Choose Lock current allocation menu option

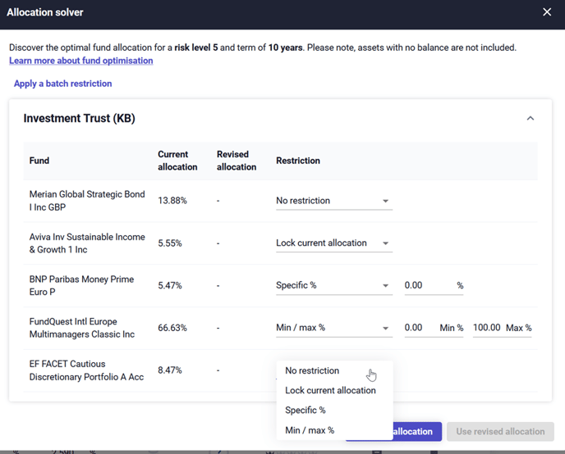tap(330, 391)
